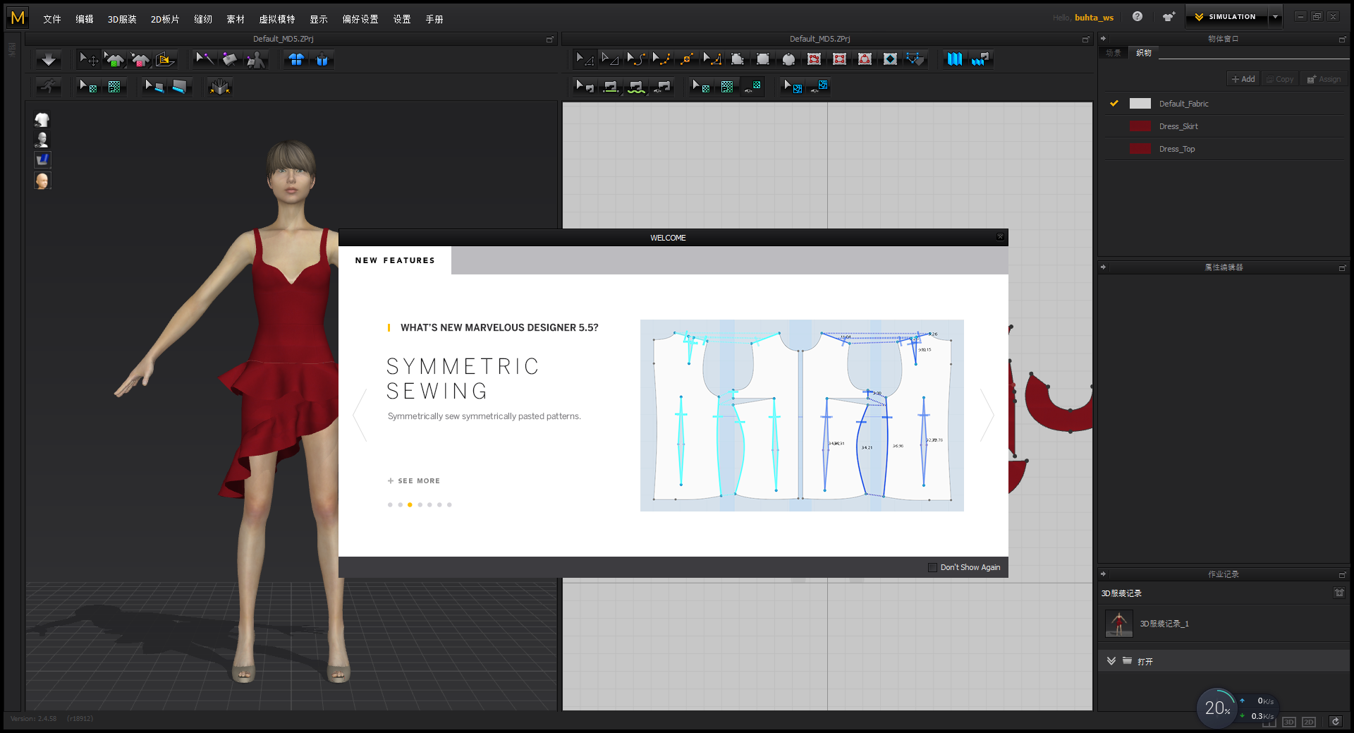Select the Add Point orange tool
Screen dimensions: 1354x733
coord(686,59)
